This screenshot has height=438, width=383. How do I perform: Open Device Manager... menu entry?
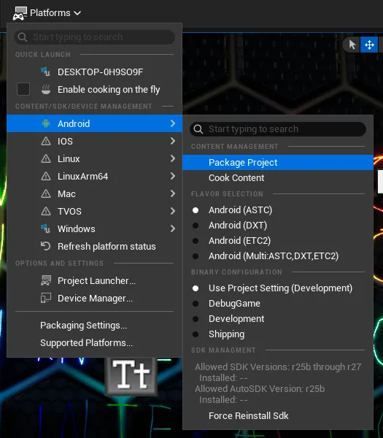[94, 299]
